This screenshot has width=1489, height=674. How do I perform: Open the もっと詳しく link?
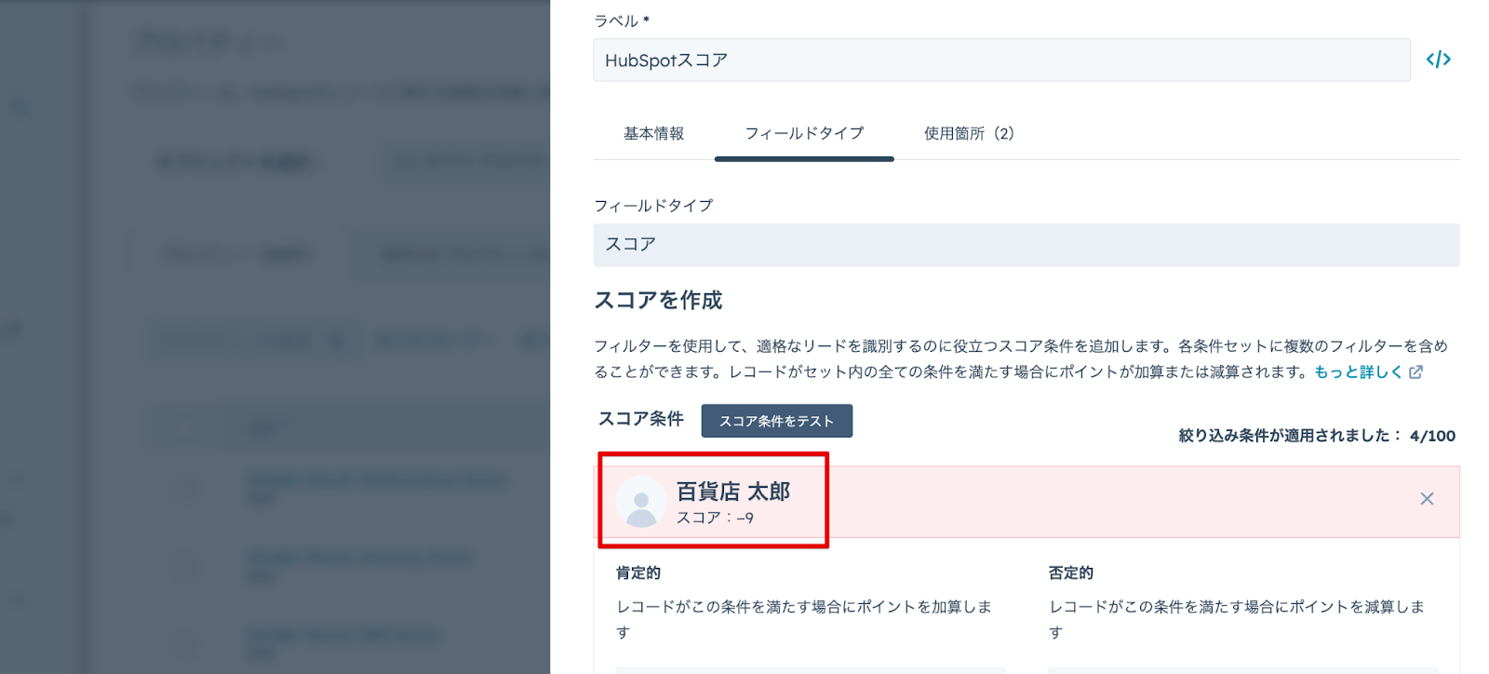1368,371
